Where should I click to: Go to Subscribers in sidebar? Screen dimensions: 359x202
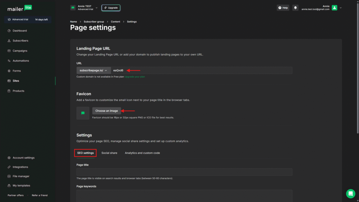[20, 41]
